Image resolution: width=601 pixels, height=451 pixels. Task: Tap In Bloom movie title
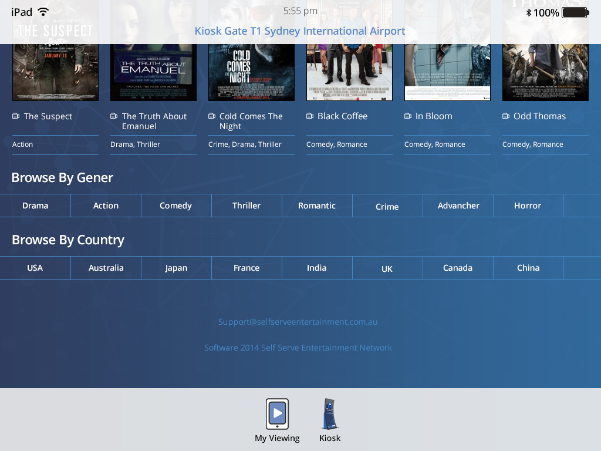(x=434, y=116)
